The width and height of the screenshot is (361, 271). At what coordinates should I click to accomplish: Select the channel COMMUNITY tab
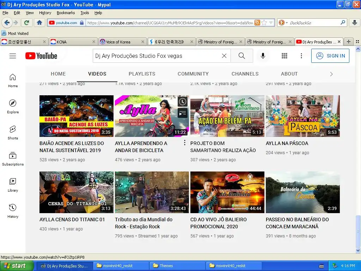(193, 74)
